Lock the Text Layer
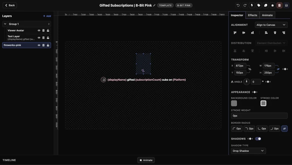The width and height of the screenshot is (292, 165). [48, 38]
